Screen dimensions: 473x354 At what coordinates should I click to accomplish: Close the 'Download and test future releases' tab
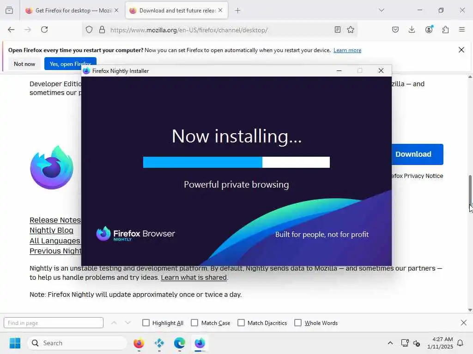[x=220, y=10]
